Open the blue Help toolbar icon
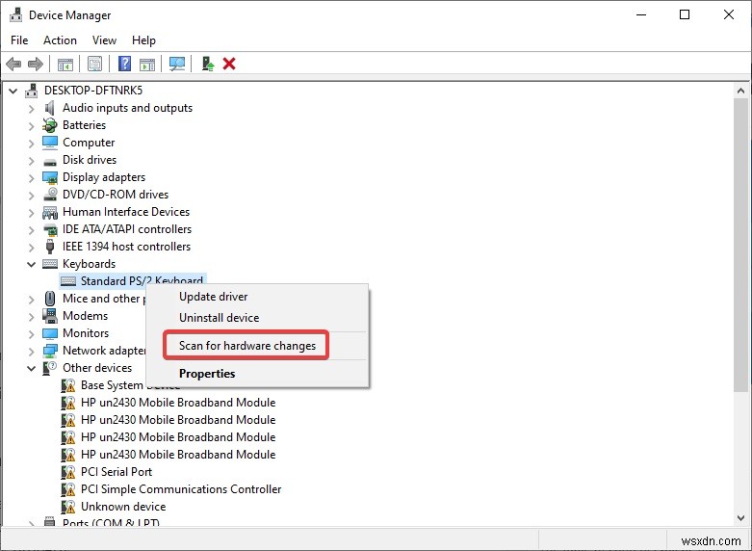 [125, 64]
